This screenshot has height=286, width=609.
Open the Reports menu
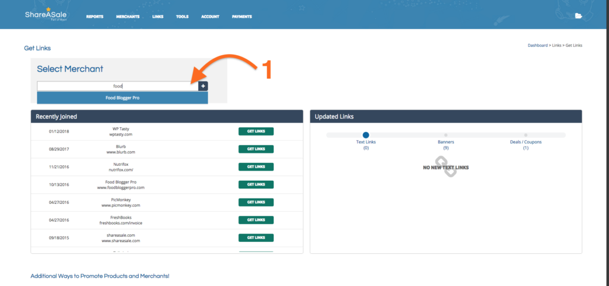[x=95, y=17]
